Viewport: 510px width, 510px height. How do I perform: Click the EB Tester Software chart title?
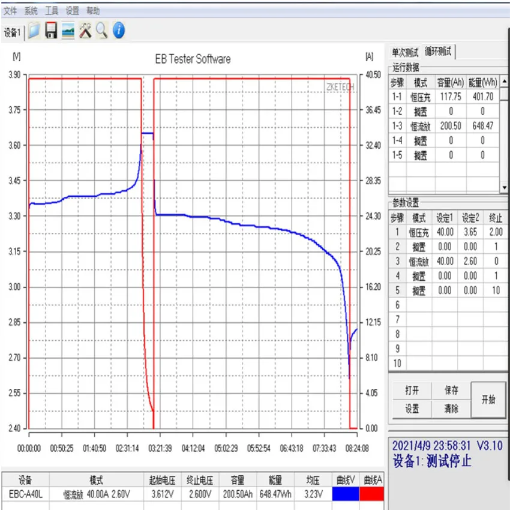(193, 59)
